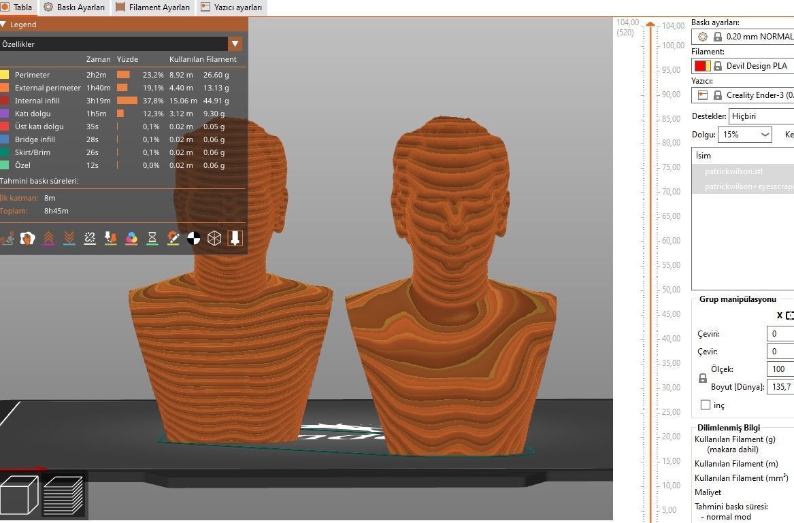The image size is (794, 523).
Task: Open Creality Ender-3 printer dropdown
Action: pos(742,95)
